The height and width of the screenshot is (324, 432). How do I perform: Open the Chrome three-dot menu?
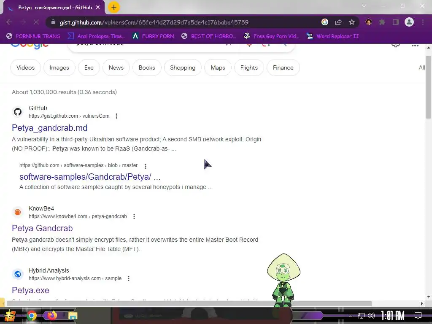[423, 22]
